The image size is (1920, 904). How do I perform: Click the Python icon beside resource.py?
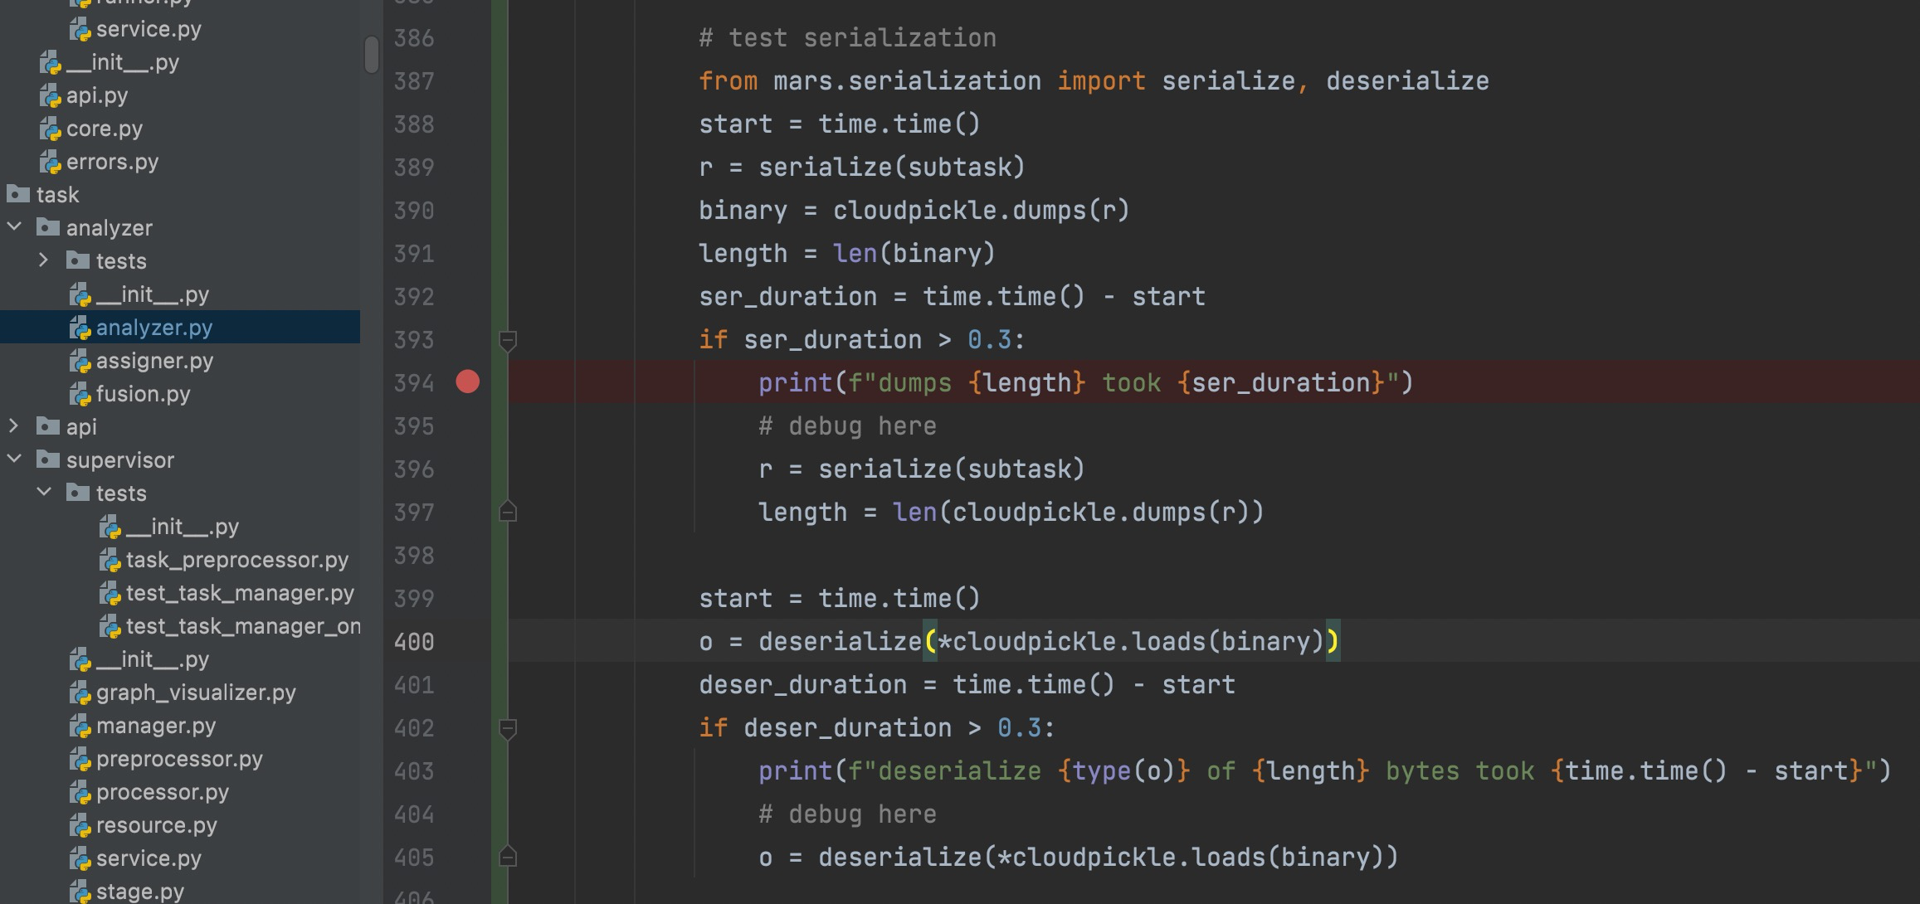80,826
